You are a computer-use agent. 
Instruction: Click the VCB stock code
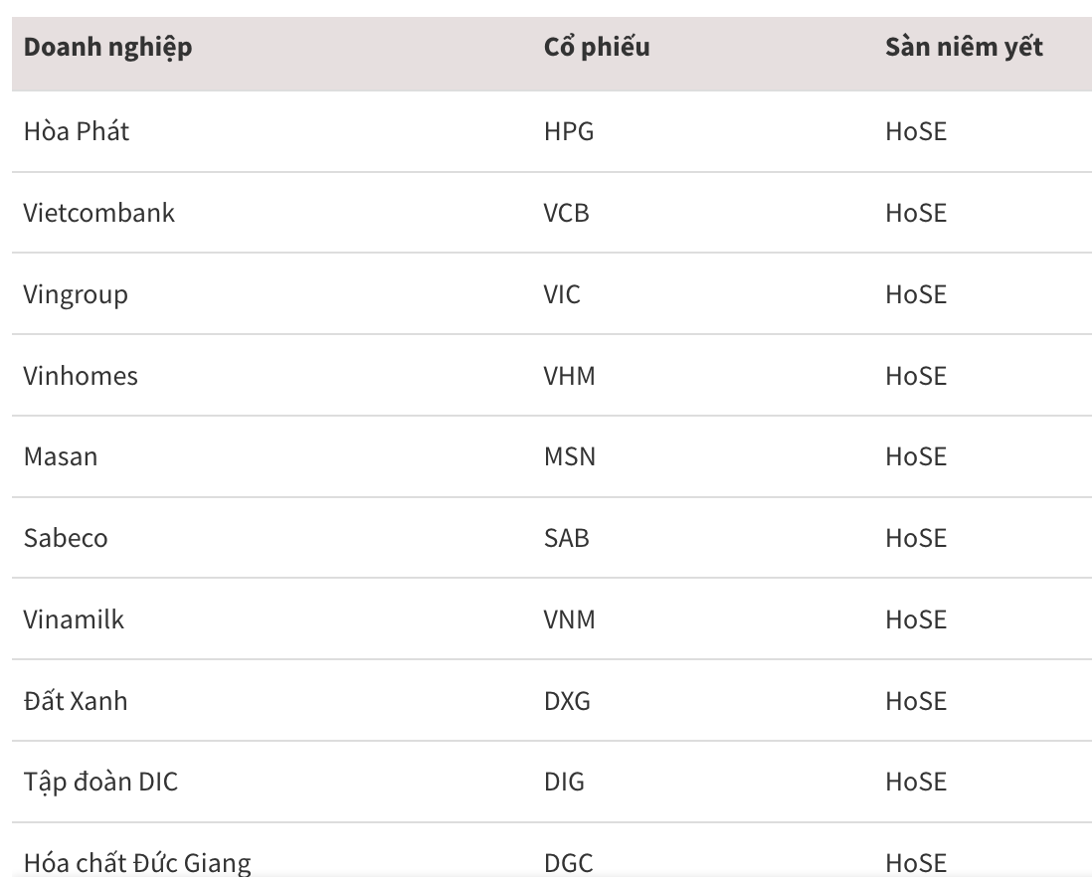pos(567,213)
